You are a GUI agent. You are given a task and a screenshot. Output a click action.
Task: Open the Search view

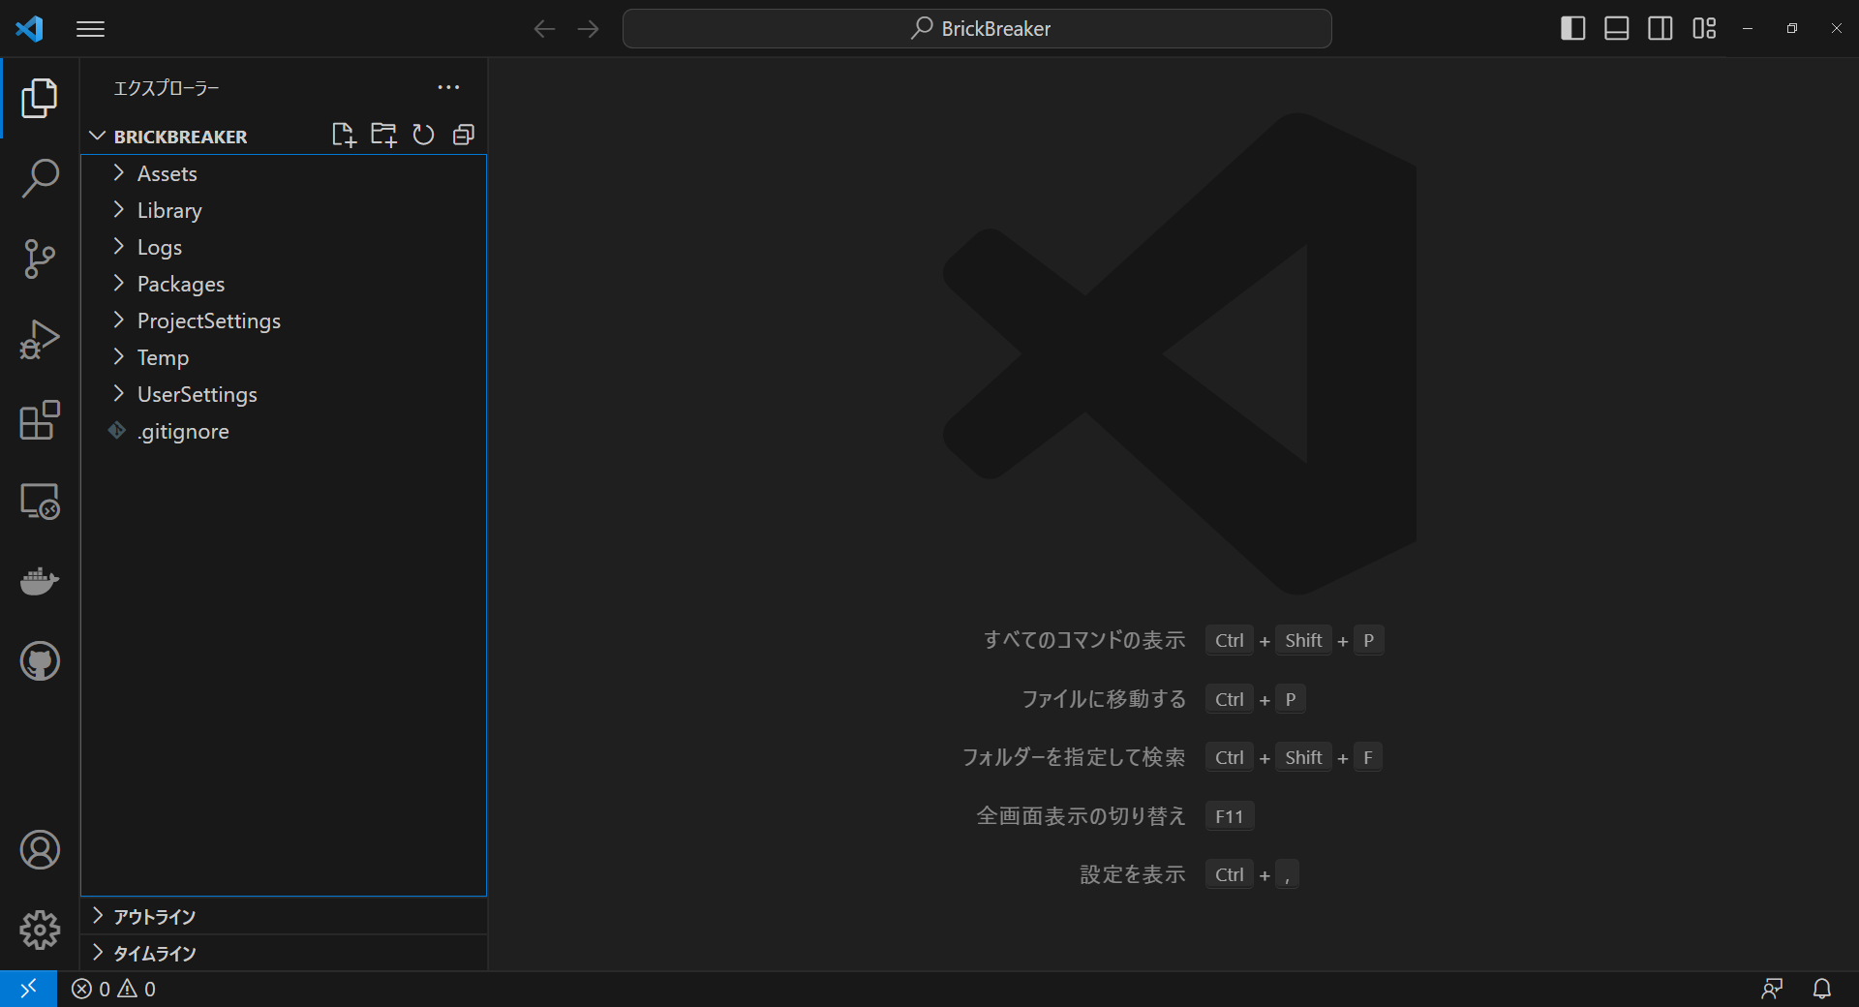[x=40, y=178]
